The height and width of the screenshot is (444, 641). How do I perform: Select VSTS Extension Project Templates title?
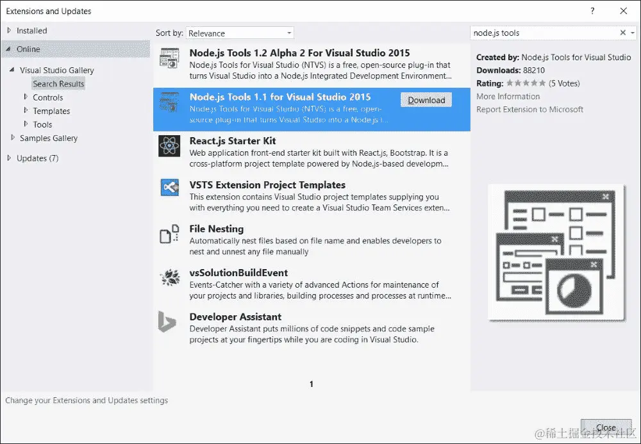pyautogui.click(x=267, y=185)
